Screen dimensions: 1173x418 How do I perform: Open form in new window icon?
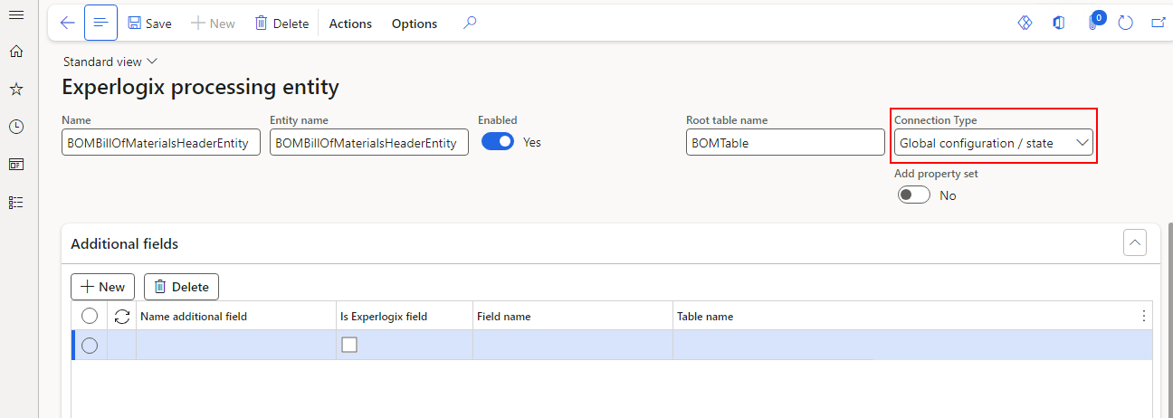click(1159, 24)
